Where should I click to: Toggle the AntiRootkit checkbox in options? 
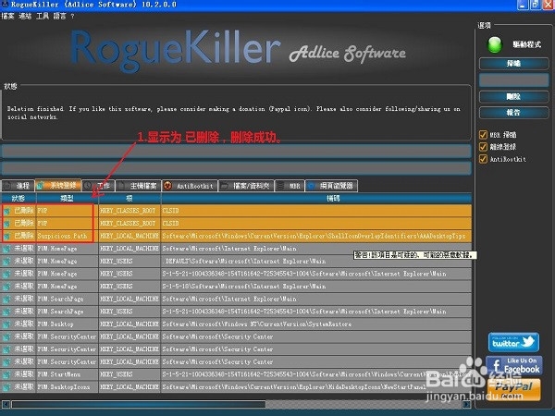tap(483, 159)
